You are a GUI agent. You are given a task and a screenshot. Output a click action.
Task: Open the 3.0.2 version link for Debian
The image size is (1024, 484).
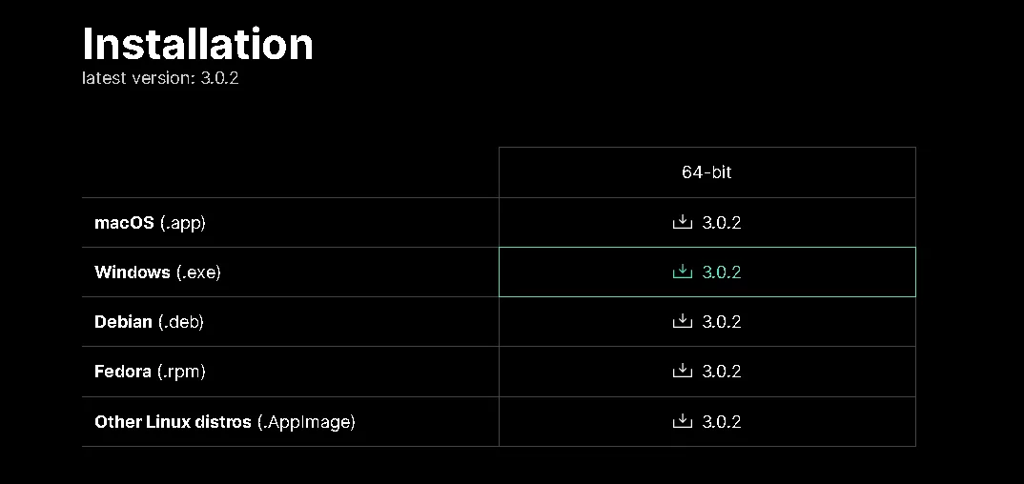point(722,322)
